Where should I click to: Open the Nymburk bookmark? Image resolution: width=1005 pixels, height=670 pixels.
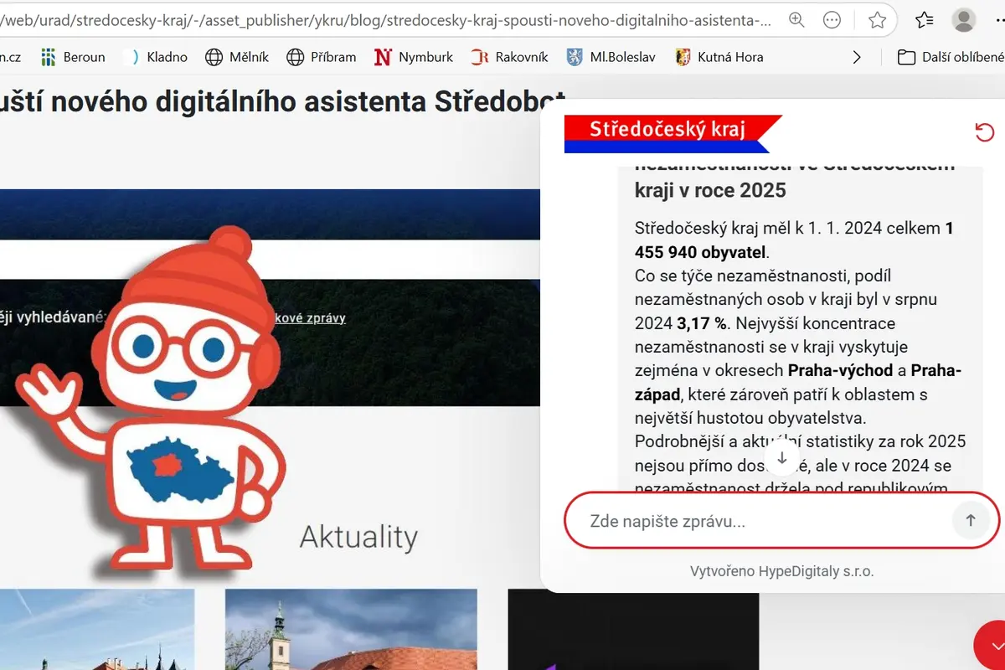[x=414, y=57]
